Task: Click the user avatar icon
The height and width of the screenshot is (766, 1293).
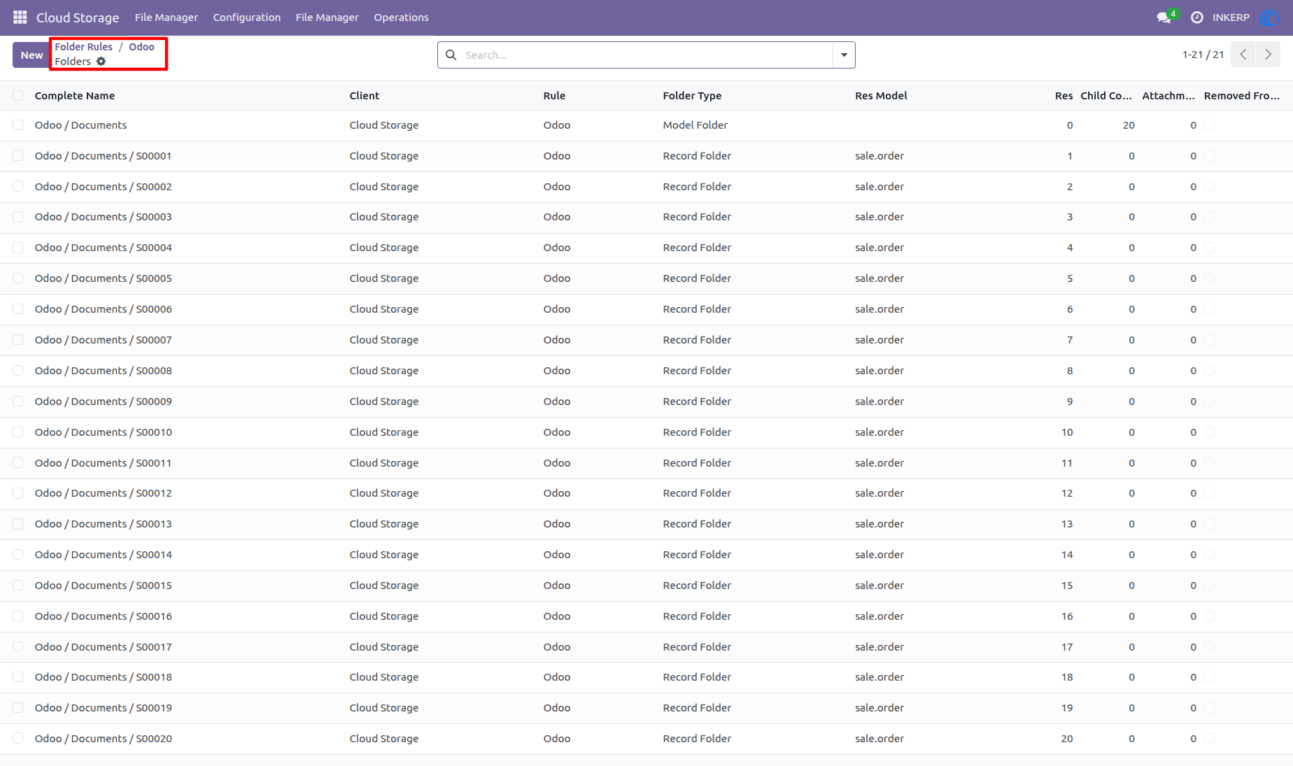Action: (x=1269, y=17)
